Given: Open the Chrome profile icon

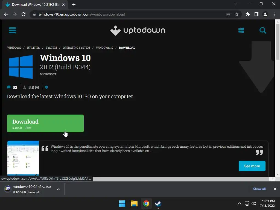Looking at the screenshot, I should coord(265,14).
